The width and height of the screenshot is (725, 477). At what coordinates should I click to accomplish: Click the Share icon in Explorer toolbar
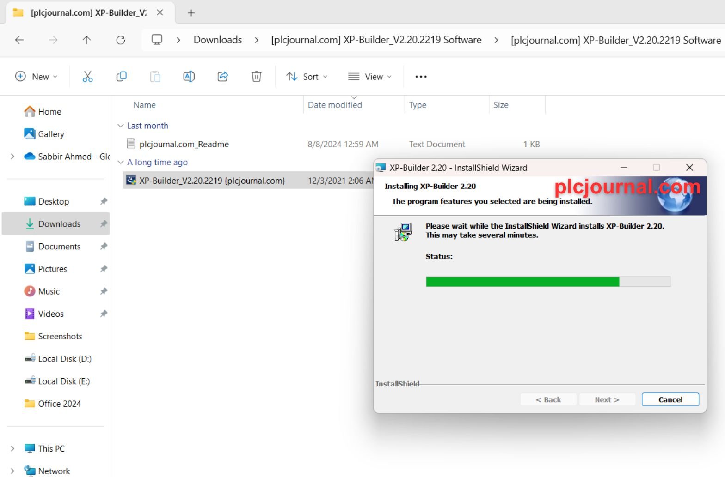[x=223, y=77]
